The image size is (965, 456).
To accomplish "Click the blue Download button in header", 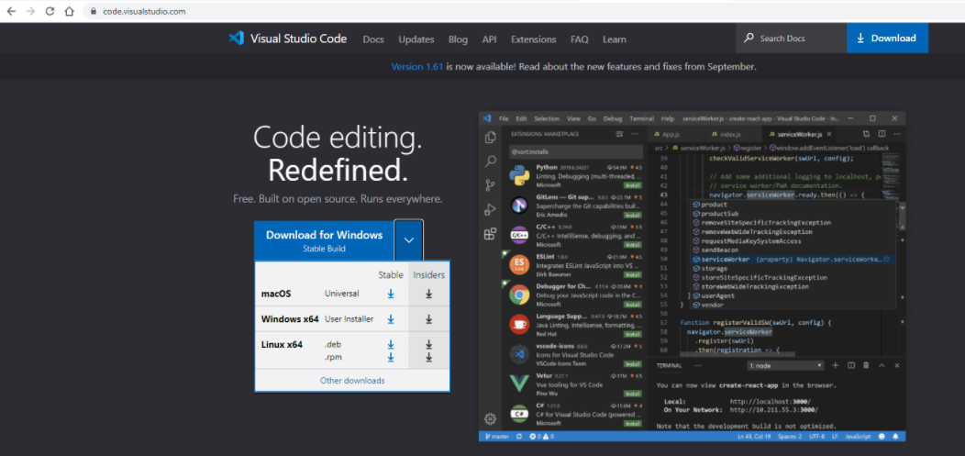I will 886,39.
